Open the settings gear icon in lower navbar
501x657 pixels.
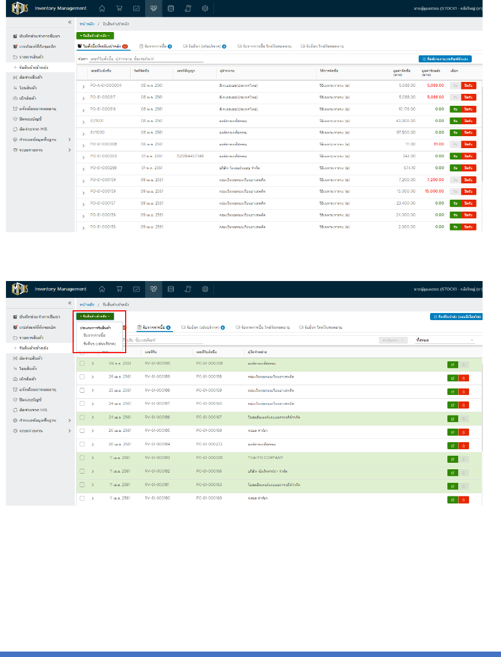(x=205, y=289)
